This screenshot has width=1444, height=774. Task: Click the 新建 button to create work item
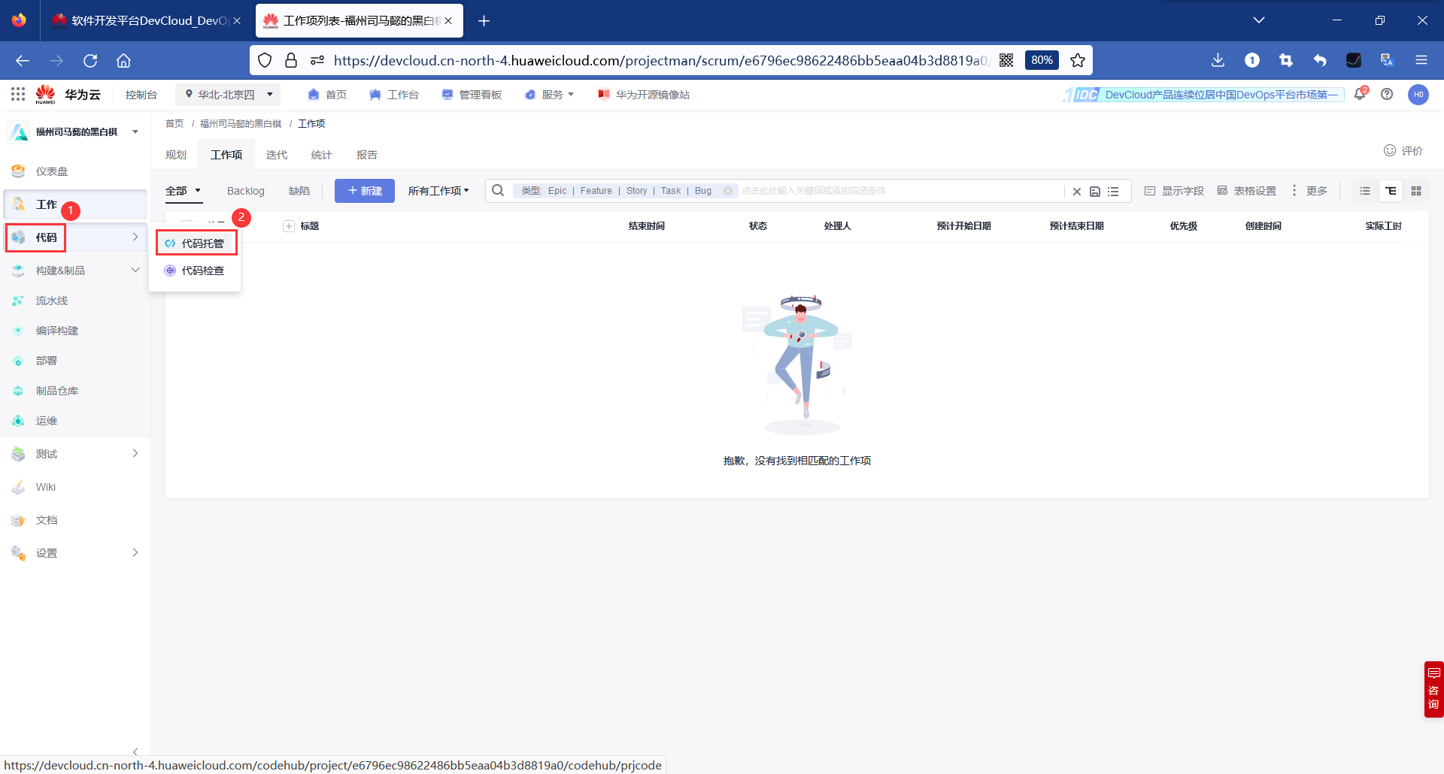[364, 191]
